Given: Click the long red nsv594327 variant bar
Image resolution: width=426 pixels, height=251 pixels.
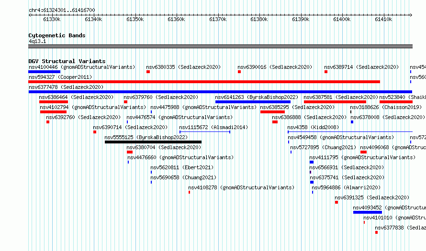Looking at the screenshot, I should tap(204, 82).
